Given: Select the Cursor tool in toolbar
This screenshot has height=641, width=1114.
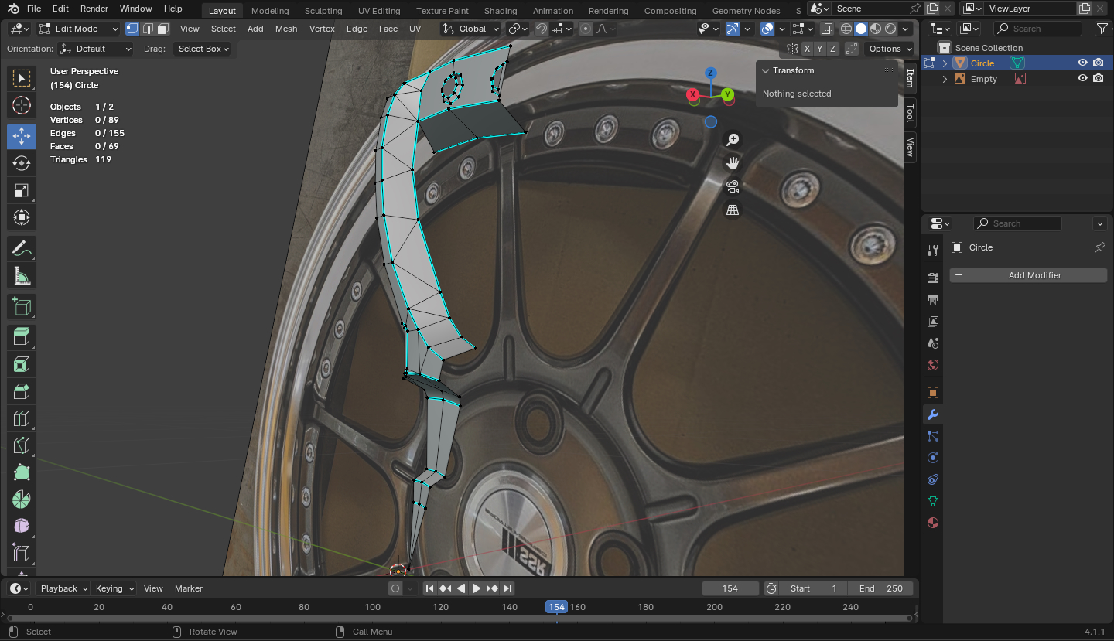Looking at the screenshot, I should [22, 106].
